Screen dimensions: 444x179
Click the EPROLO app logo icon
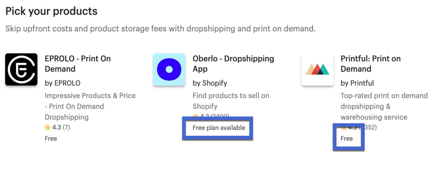click(x=21, y=69)
